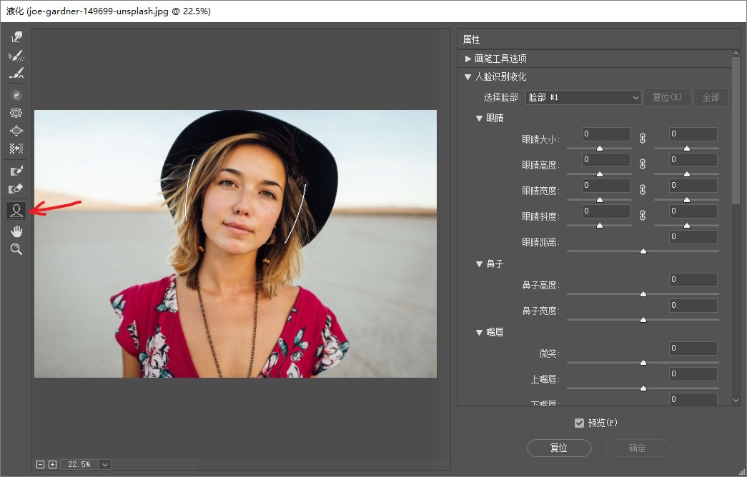Viewport: 747px width, 477px height.
Task: Collapse the 眼睛 section
Action: [x=479, y=118]
